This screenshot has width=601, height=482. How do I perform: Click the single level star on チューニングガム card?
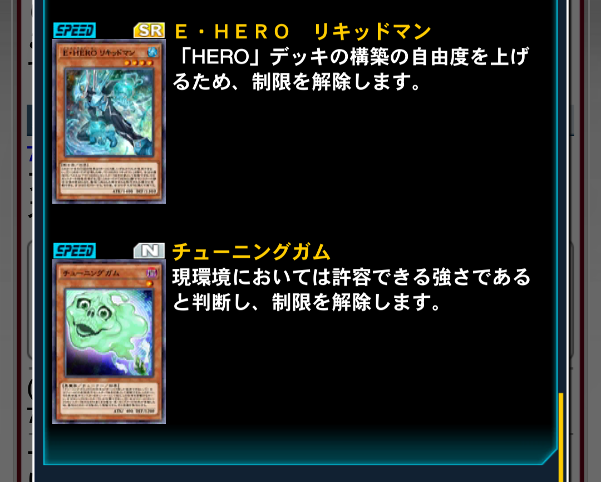(150, 283)
